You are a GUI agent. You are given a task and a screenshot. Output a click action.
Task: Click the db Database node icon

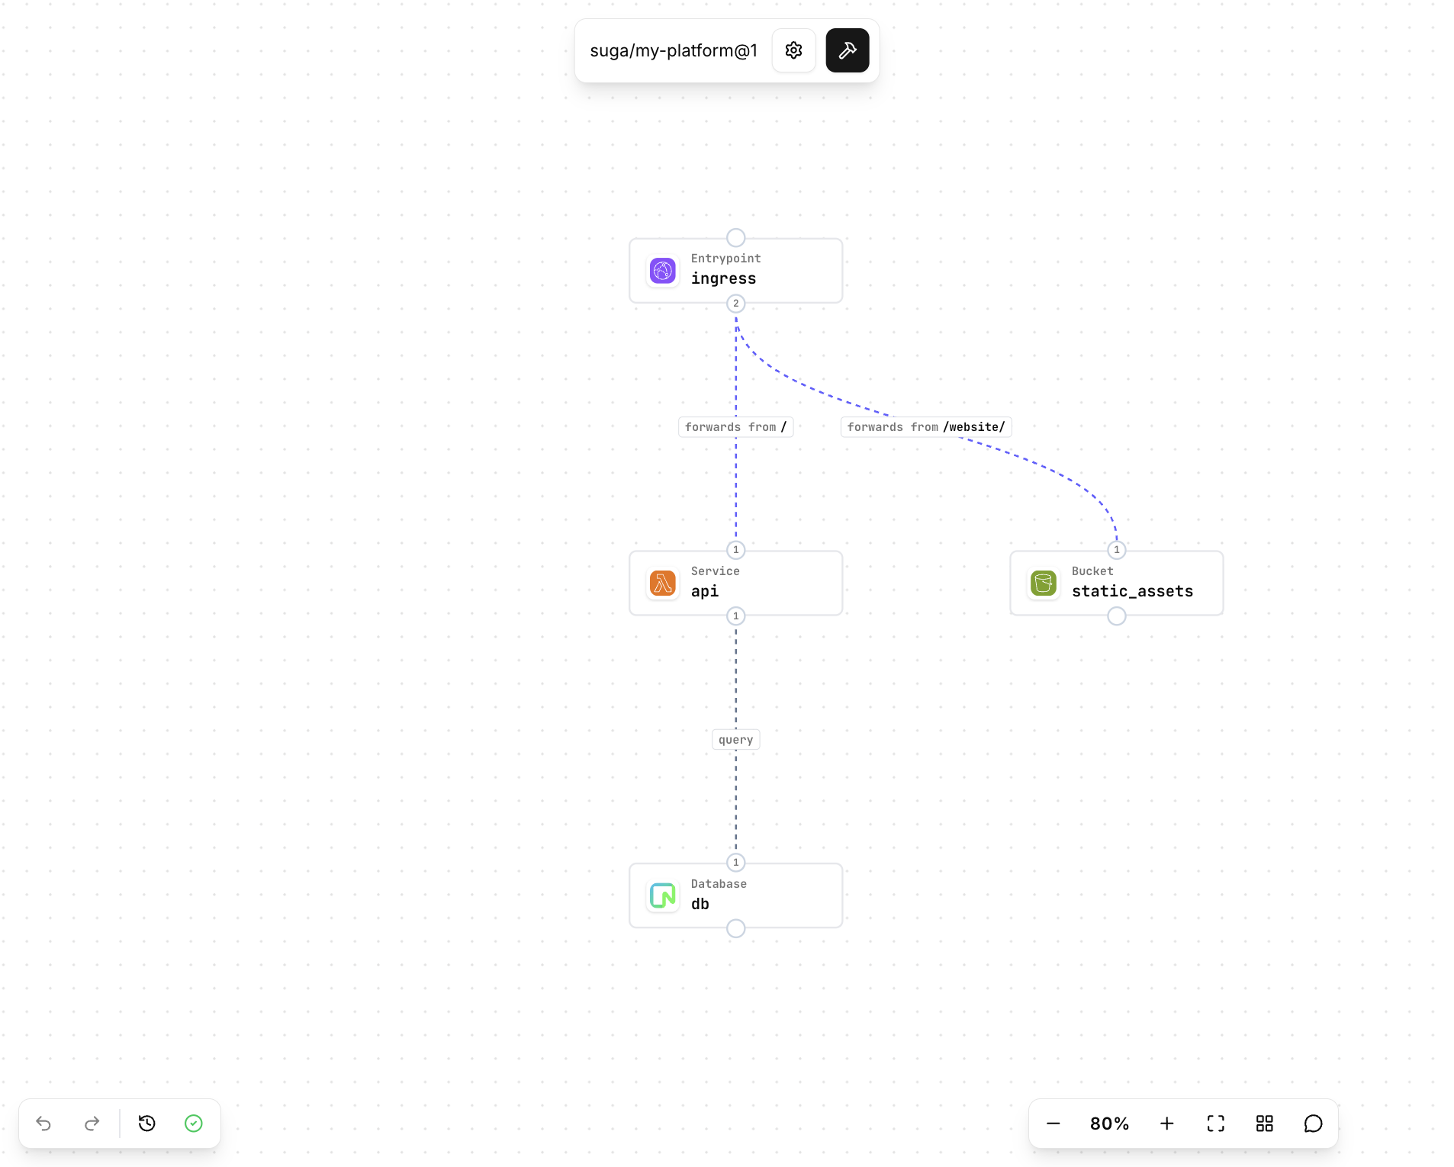coord(662,896)
